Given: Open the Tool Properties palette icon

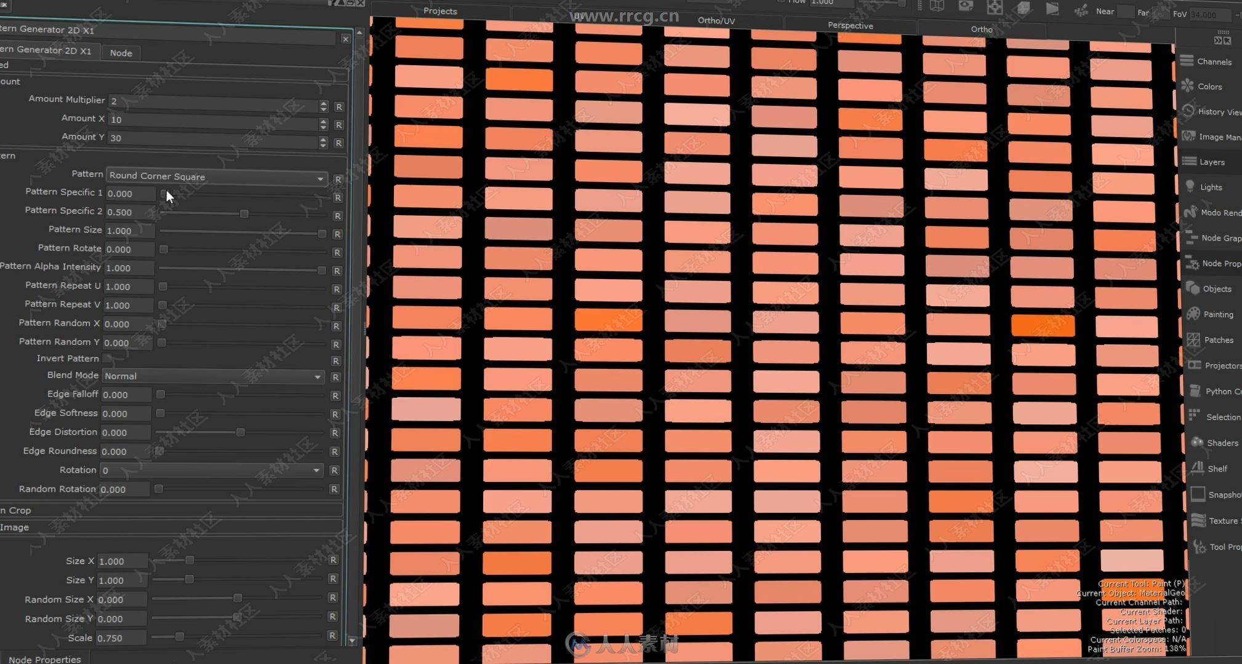Looking at the screenshot, I should click(1199, 546).
